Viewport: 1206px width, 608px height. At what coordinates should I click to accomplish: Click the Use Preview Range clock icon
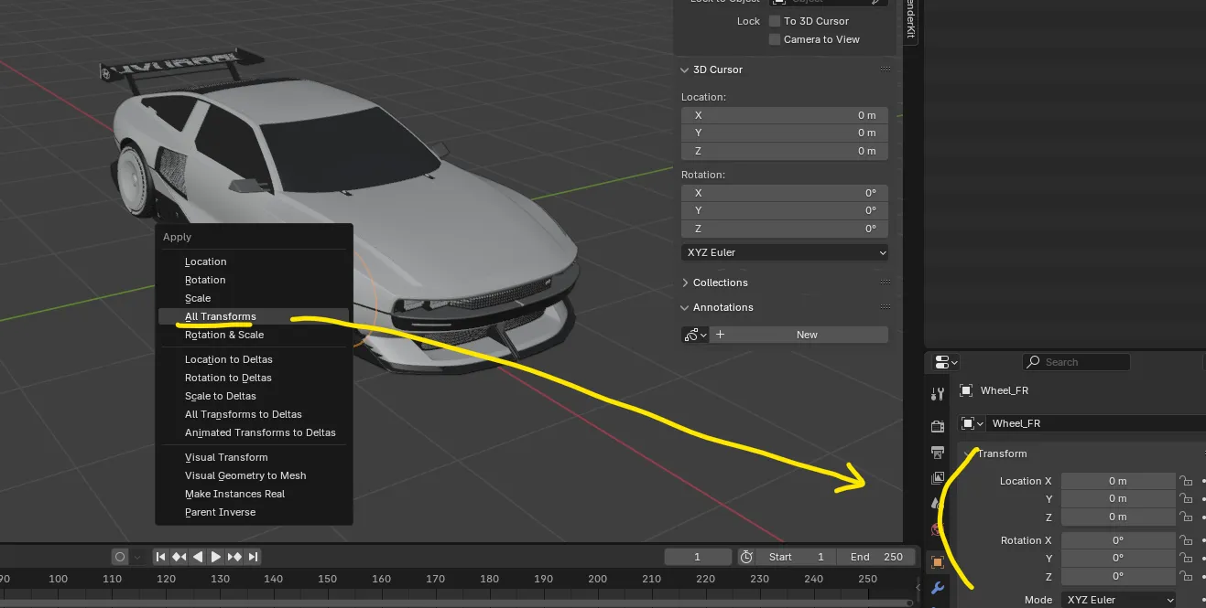click(x=746, y=557)
